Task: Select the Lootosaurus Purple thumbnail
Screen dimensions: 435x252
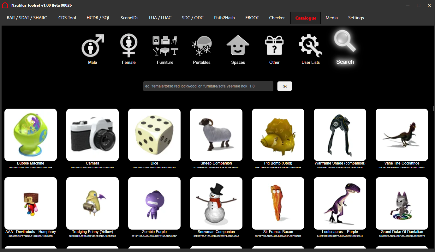Action: point(340,203)
